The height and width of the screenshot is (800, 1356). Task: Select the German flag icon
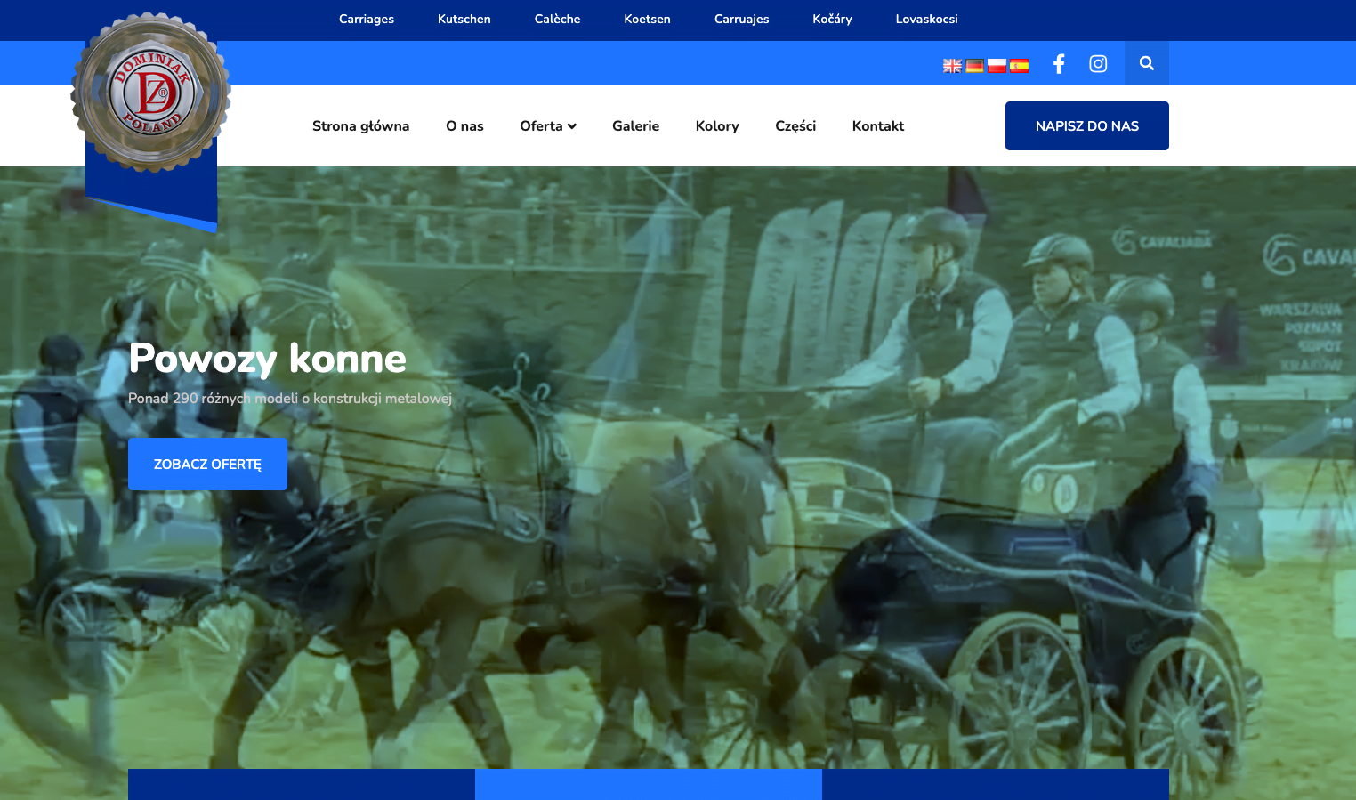coord(974,65)
